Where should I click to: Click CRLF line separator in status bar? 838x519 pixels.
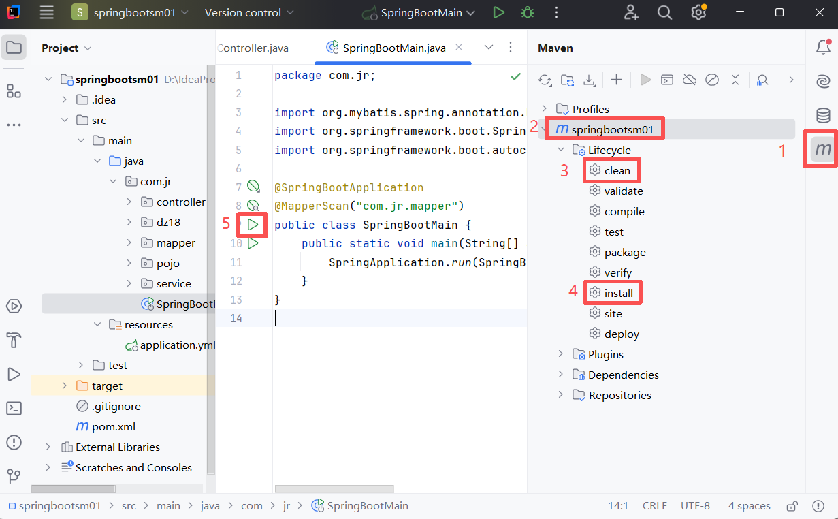coord(655,506)
